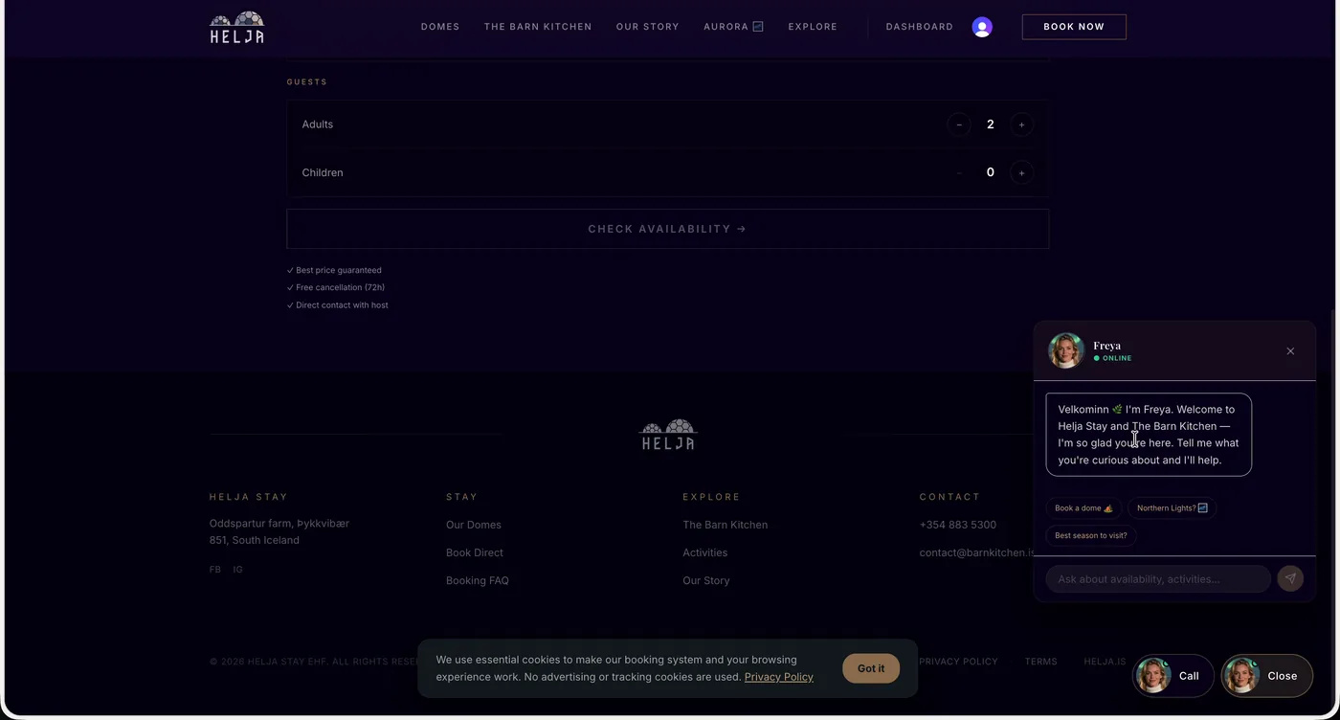Increase the Children guest count

tap(1021, 173)
